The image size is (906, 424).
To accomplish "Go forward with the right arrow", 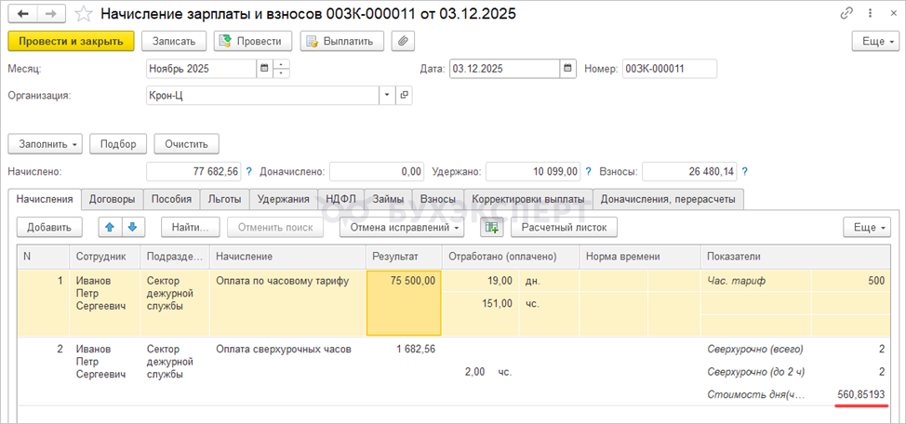I will pos(49,13).
